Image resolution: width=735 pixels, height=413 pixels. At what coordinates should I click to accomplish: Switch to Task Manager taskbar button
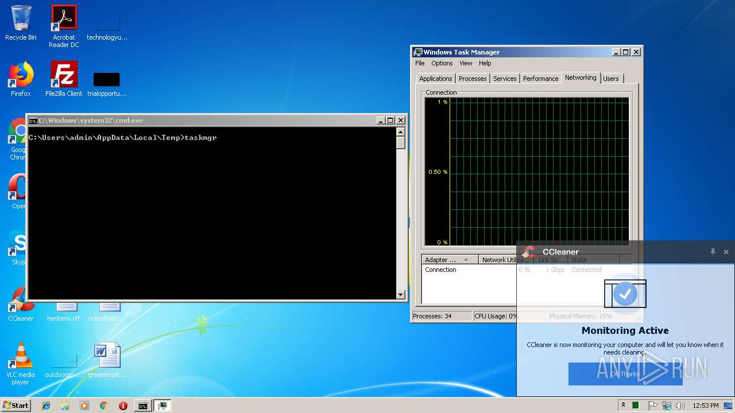click(163, 406)
